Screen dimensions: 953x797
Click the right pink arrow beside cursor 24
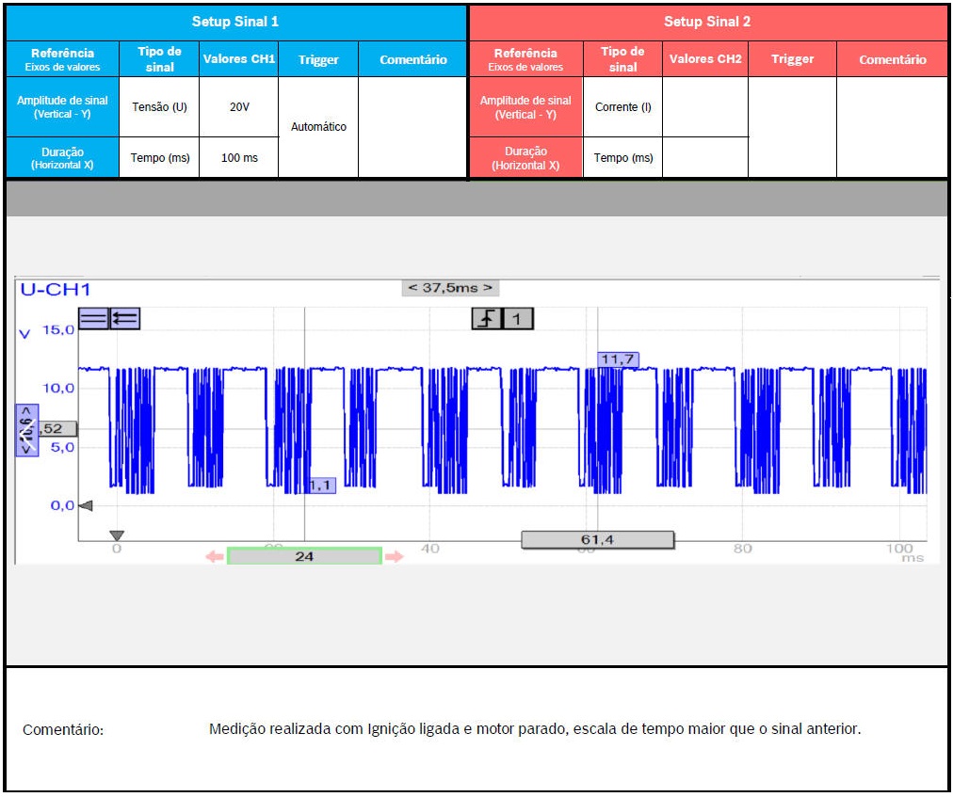[394, 557]
